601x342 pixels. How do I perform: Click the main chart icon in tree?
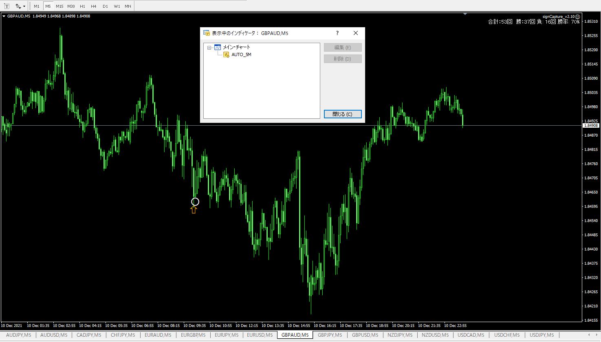coord(218,47)
